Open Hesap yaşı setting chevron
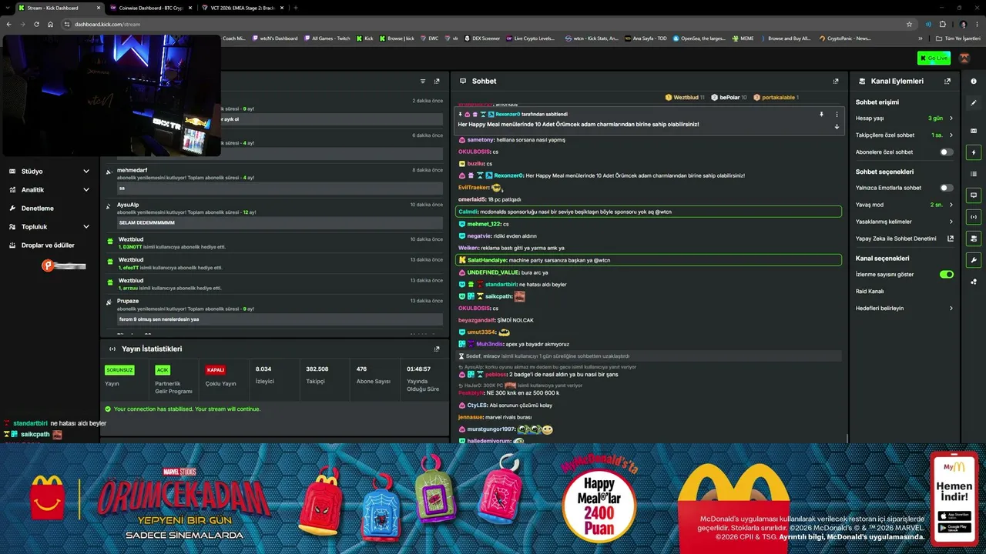Viewport: 986px width, 554px height. [x=951, y=118]
